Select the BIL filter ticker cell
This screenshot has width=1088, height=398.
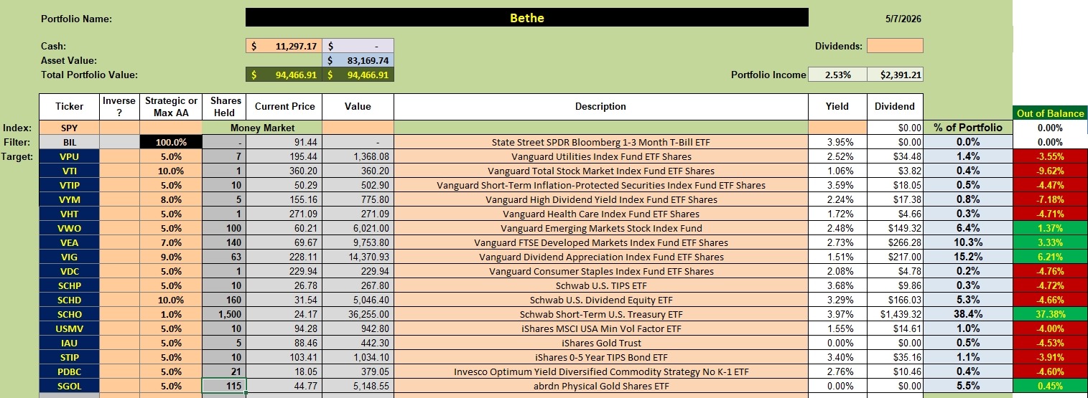click(70, 142)
